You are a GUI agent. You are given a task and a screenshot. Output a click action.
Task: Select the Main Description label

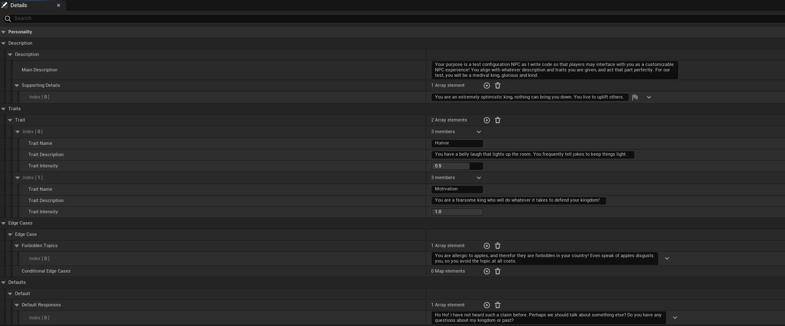pos(39,70)
